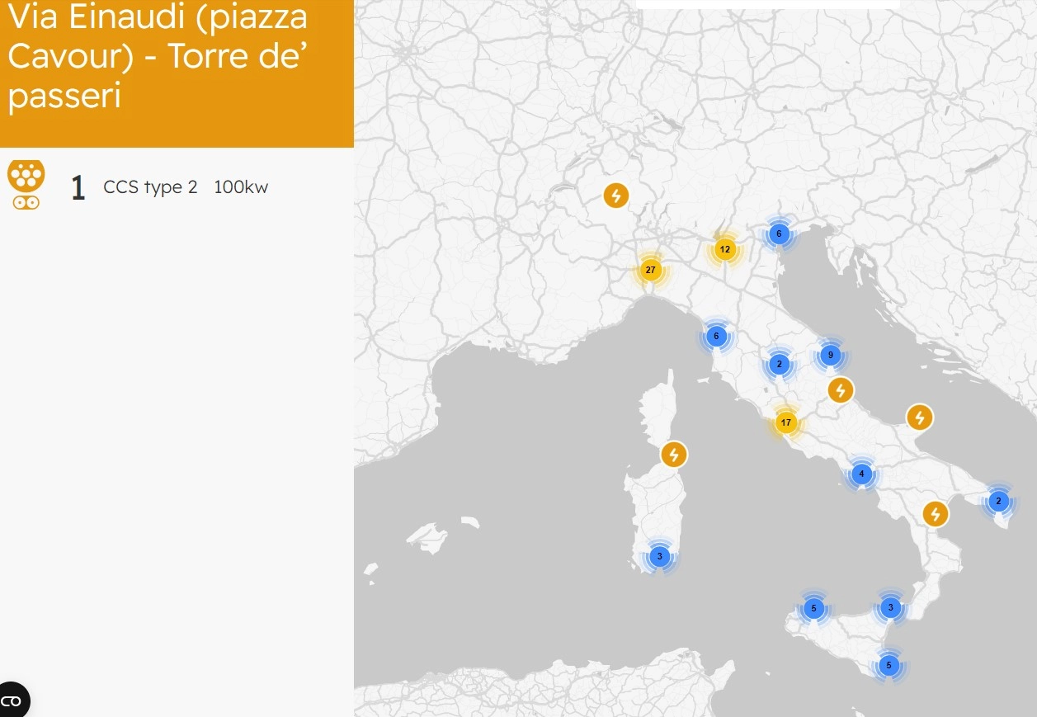Expand the yellow cluster of 12 stations
The height and width of the screenshot is (717, 1037).
pyautogui.click(x=724, y=249)
